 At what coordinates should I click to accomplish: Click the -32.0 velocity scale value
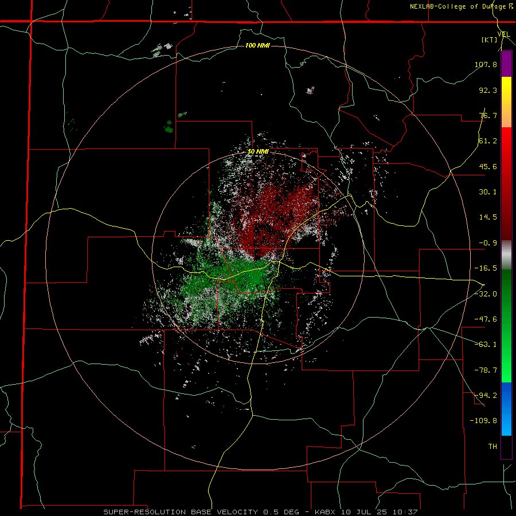486,294
